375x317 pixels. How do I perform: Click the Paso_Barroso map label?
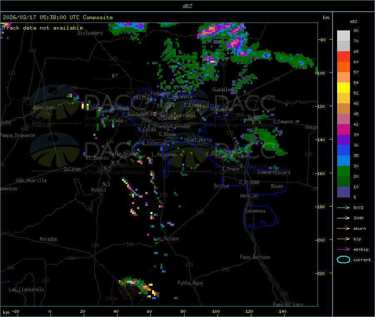(255, 257)
